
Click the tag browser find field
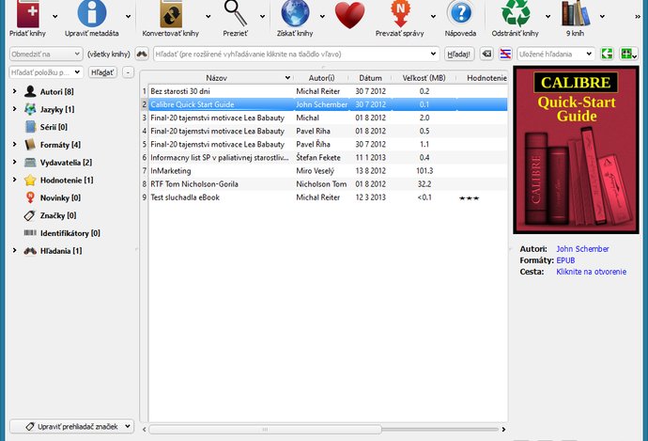[x=46, y=72]
